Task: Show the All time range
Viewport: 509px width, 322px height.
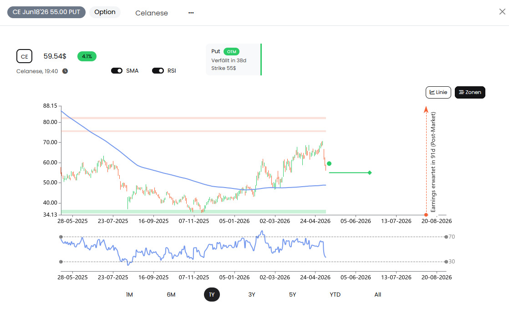Action: [x=377, y=294]
